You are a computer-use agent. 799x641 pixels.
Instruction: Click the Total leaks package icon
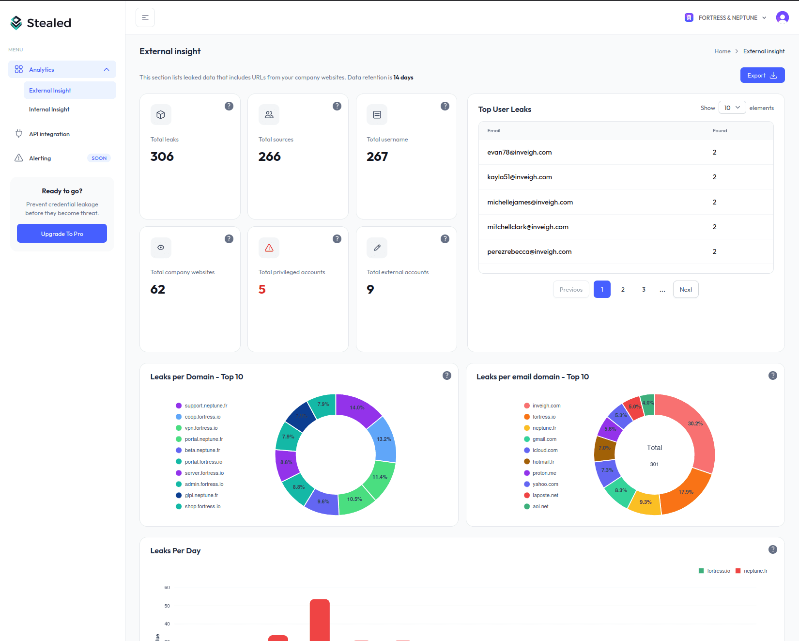click(x=161, y=115)
